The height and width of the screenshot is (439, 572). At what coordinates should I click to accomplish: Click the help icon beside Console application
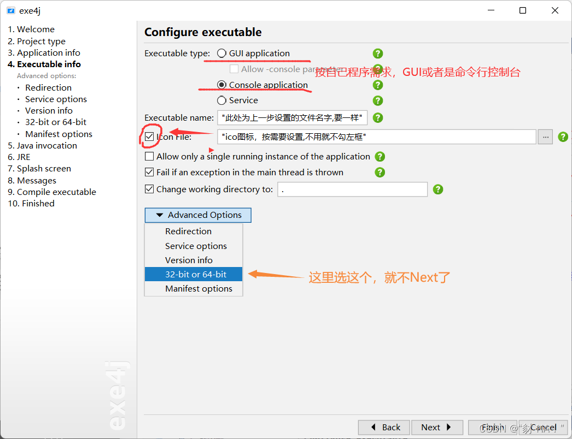tap(378, 85)
